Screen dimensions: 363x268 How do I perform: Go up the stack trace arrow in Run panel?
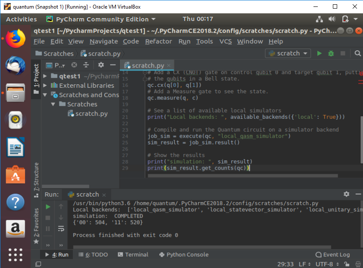[x=61, y=206]
